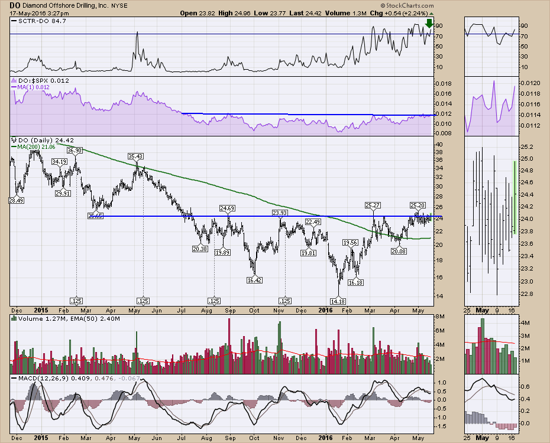550x443 pixels.
Task: Click the DO ticker symbol in header
Action: click(x=15, y=5)
